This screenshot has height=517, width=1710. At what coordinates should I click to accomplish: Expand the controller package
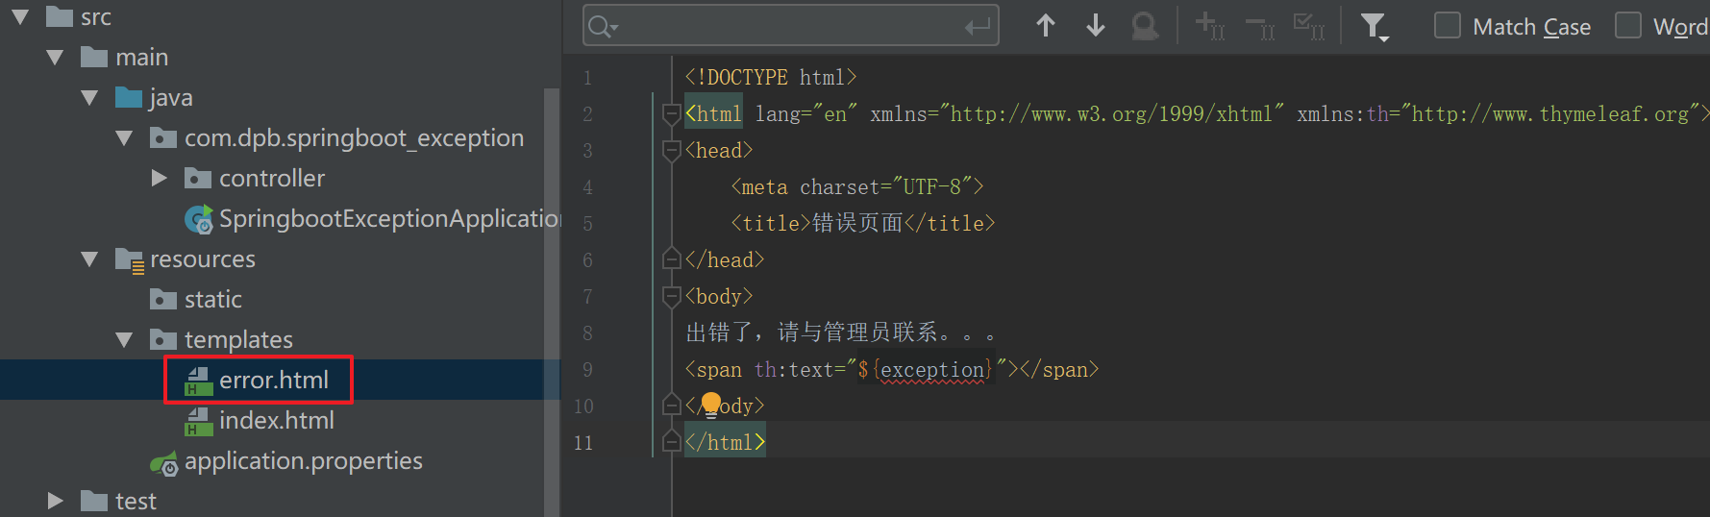click(x=160, y=179)
